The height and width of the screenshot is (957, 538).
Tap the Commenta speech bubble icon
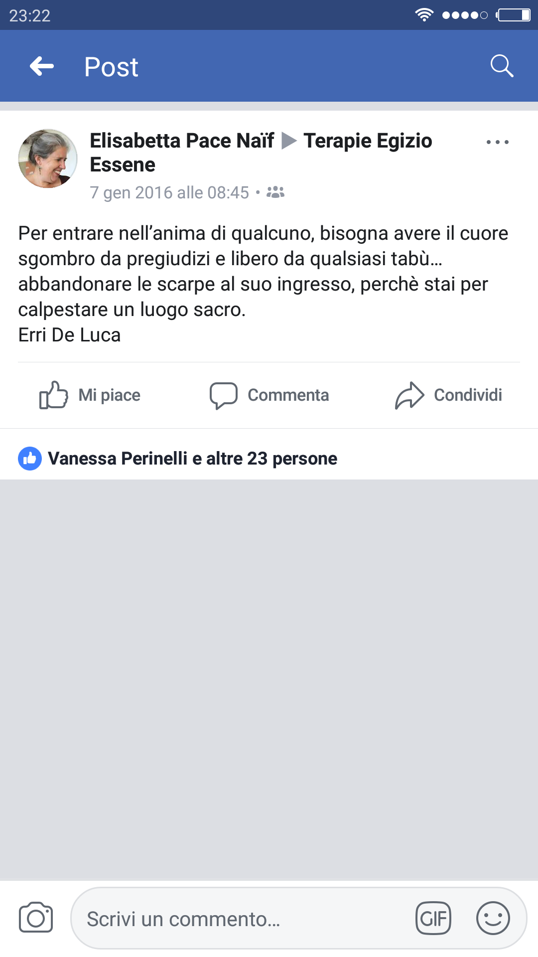(223, 396)
